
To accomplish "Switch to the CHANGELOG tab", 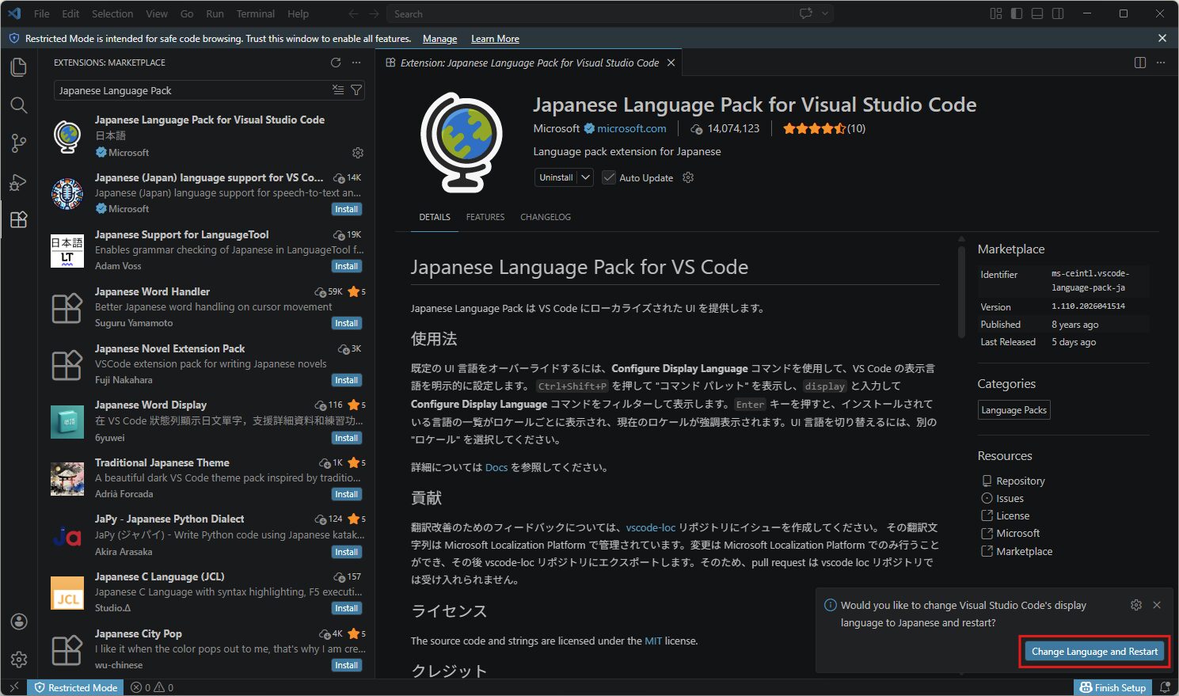I will tap(545, 217).
